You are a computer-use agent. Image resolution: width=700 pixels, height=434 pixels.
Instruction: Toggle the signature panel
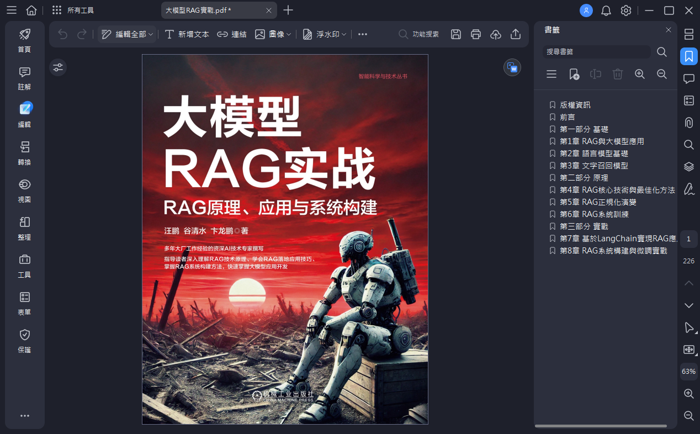point(688,189)
